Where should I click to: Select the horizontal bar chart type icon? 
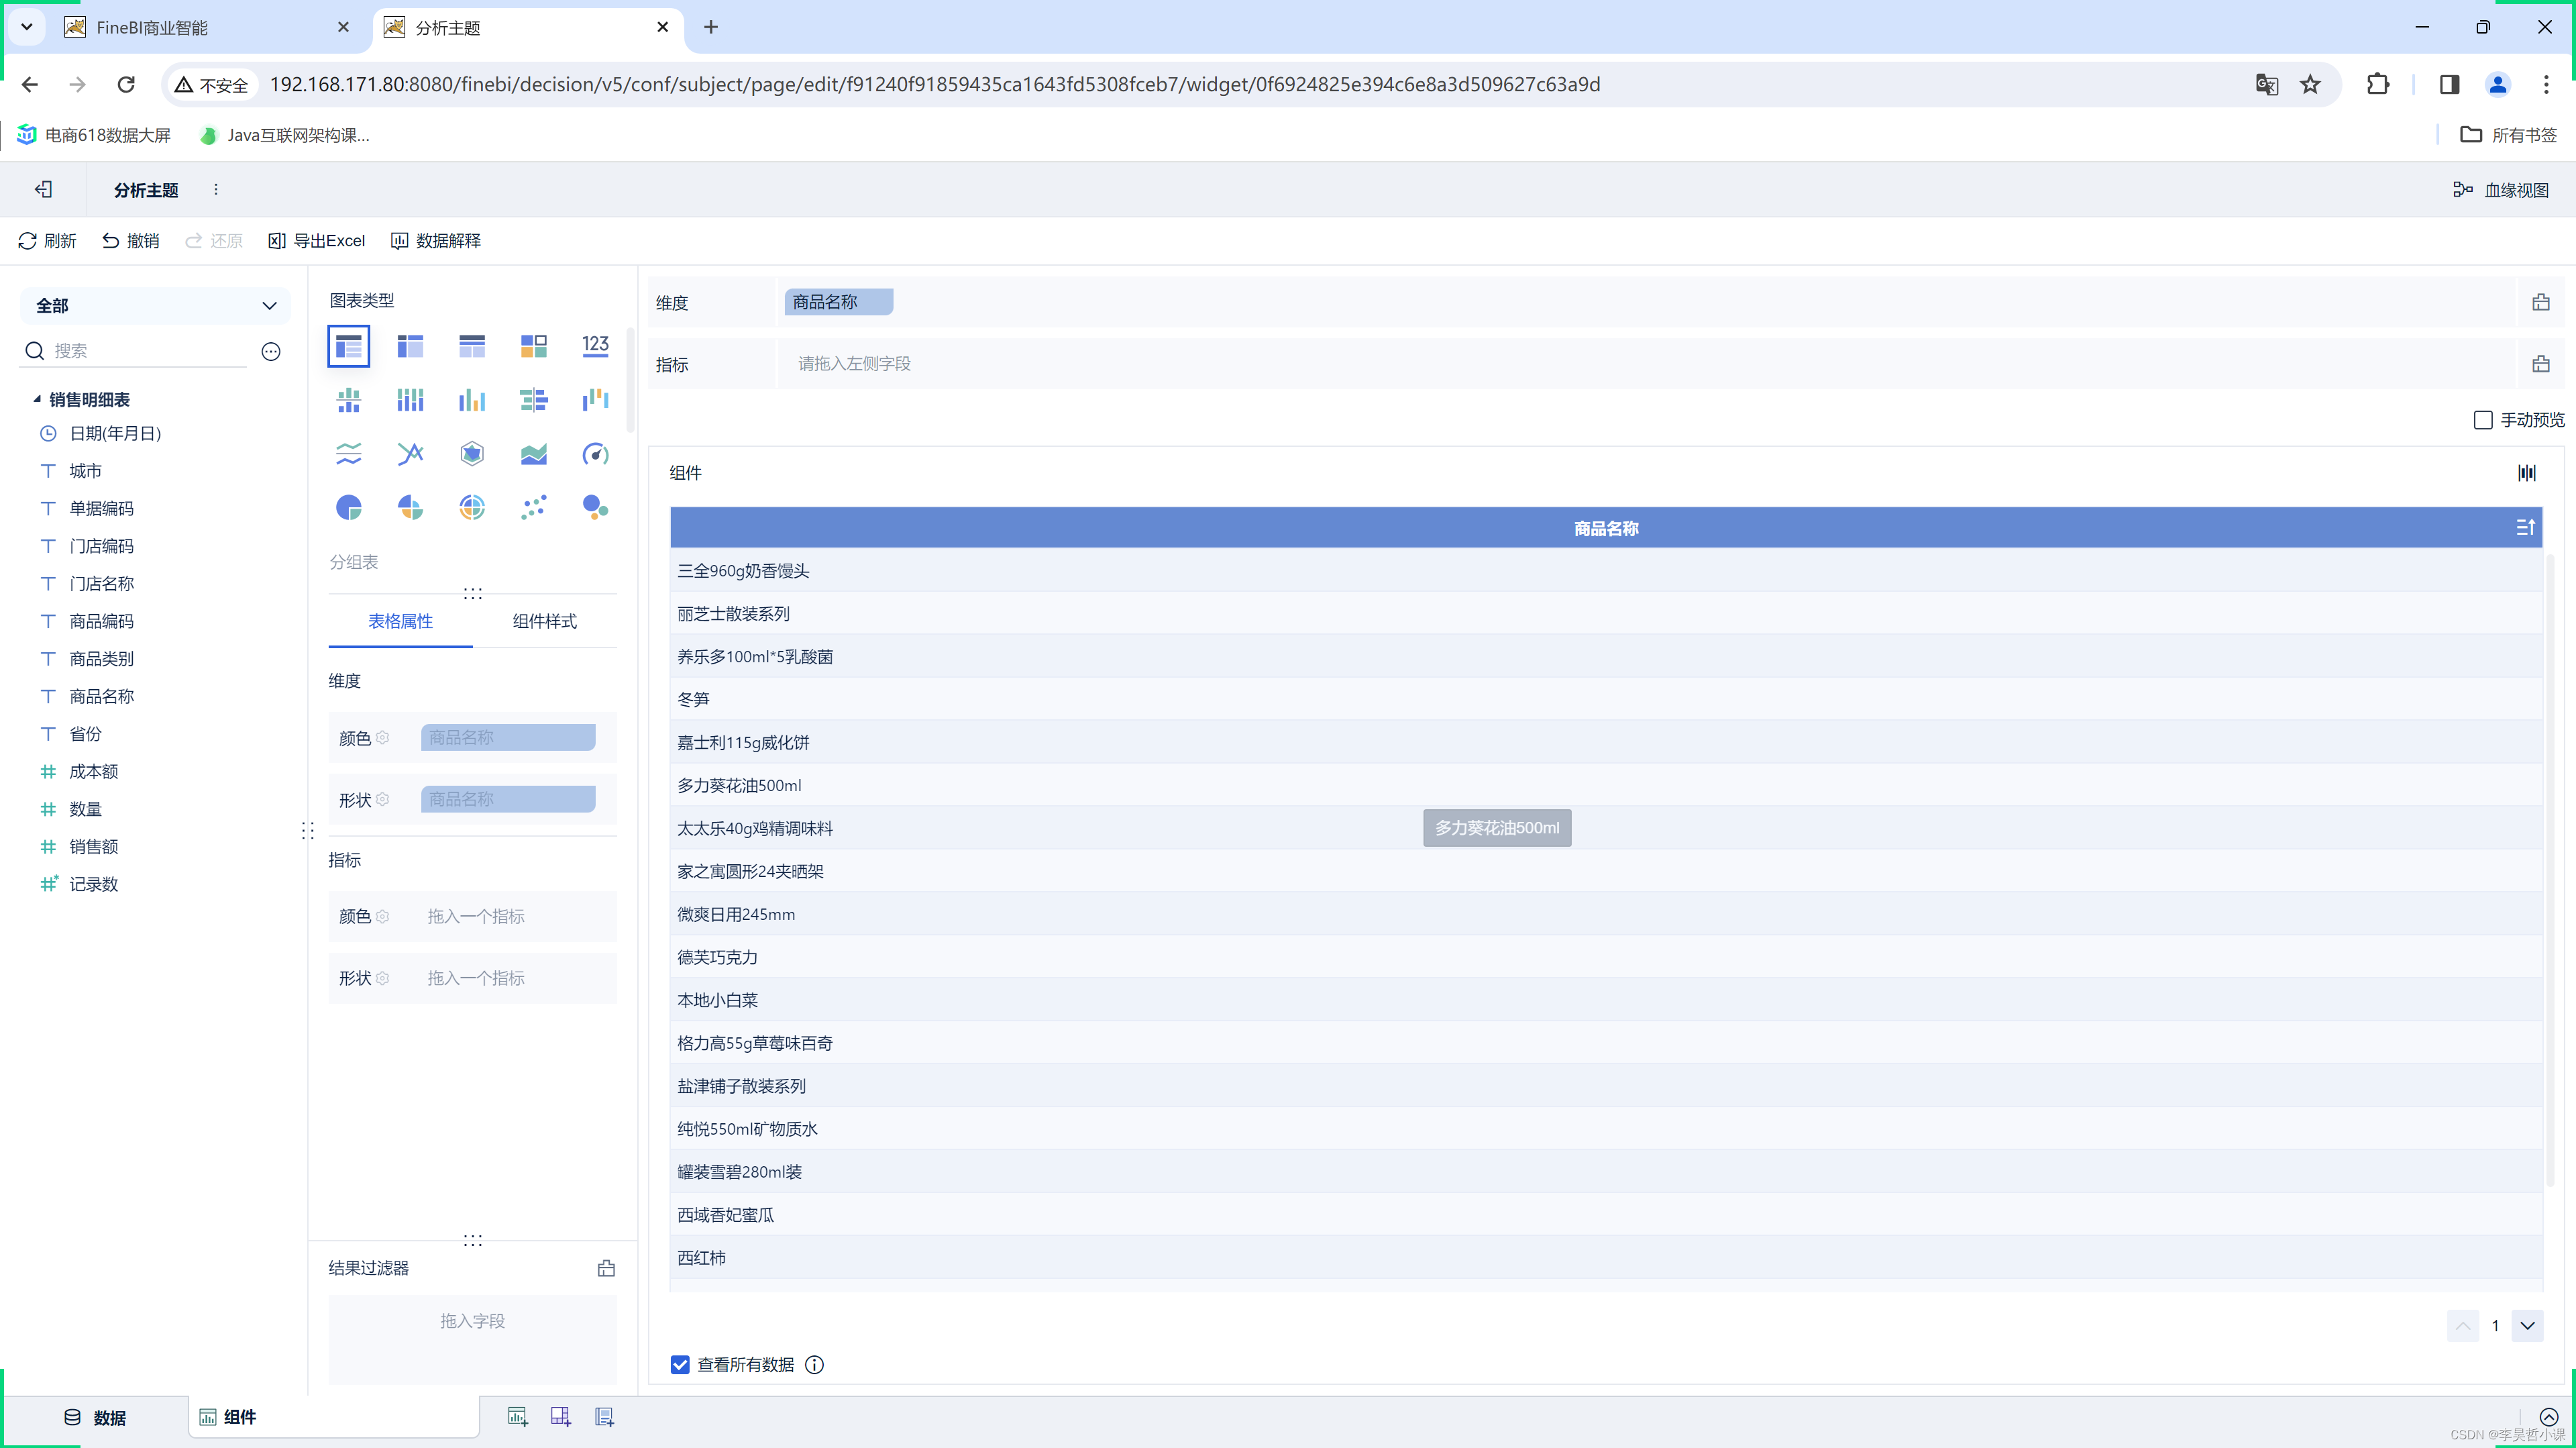(533, 400)
